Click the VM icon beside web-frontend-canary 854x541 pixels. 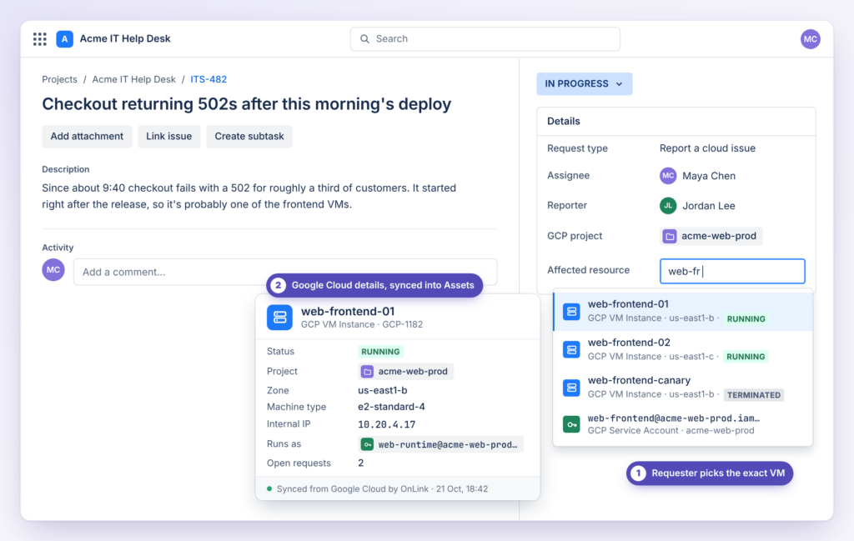[570, 388]
